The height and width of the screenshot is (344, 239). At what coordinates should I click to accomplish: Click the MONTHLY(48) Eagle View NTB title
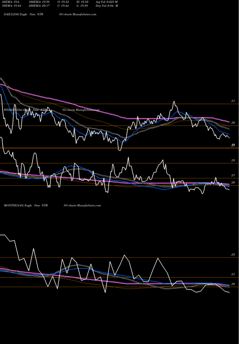click(x=26, y=205)
